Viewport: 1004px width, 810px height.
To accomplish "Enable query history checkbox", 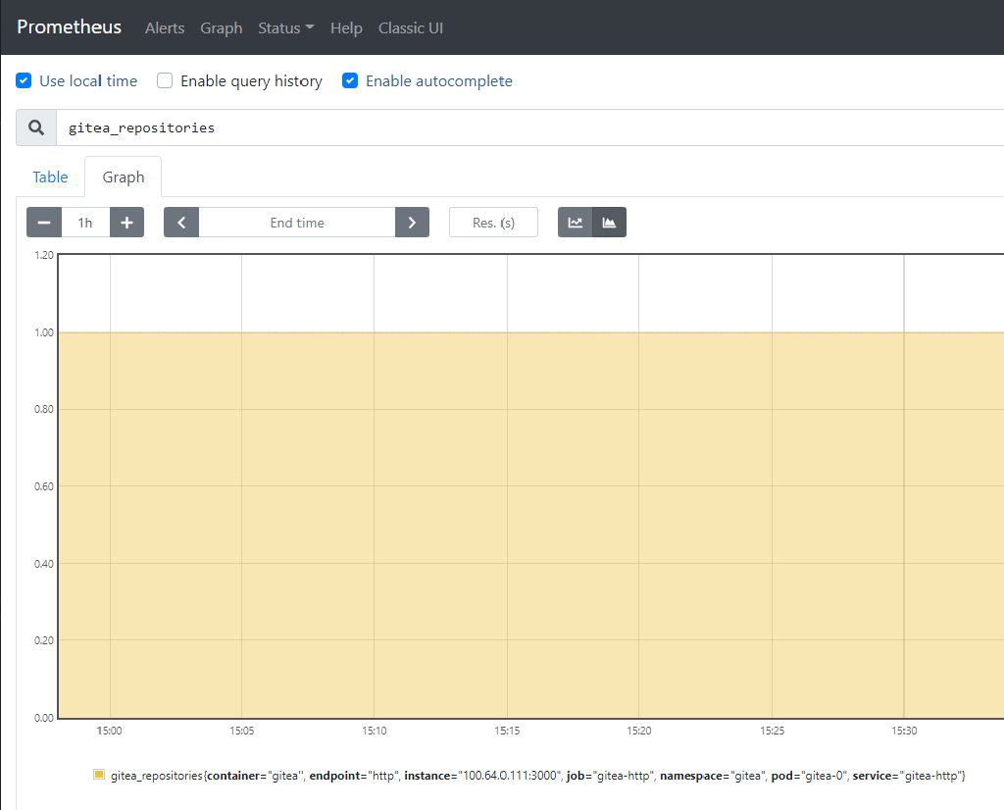I will [165, 80].
